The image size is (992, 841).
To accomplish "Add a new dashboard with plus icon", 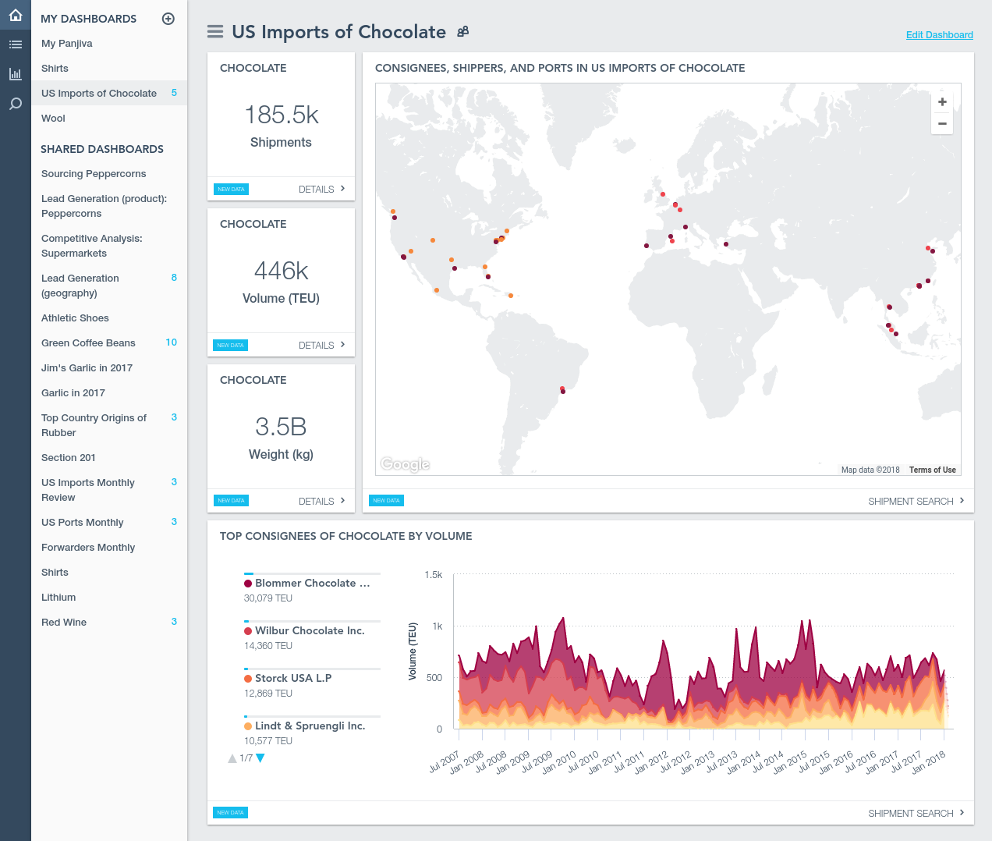I will pyautogui.click(x=168, y=19).
